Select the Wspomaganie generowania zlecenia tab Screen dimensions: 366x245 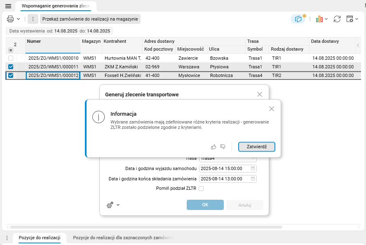coord(56,6)
